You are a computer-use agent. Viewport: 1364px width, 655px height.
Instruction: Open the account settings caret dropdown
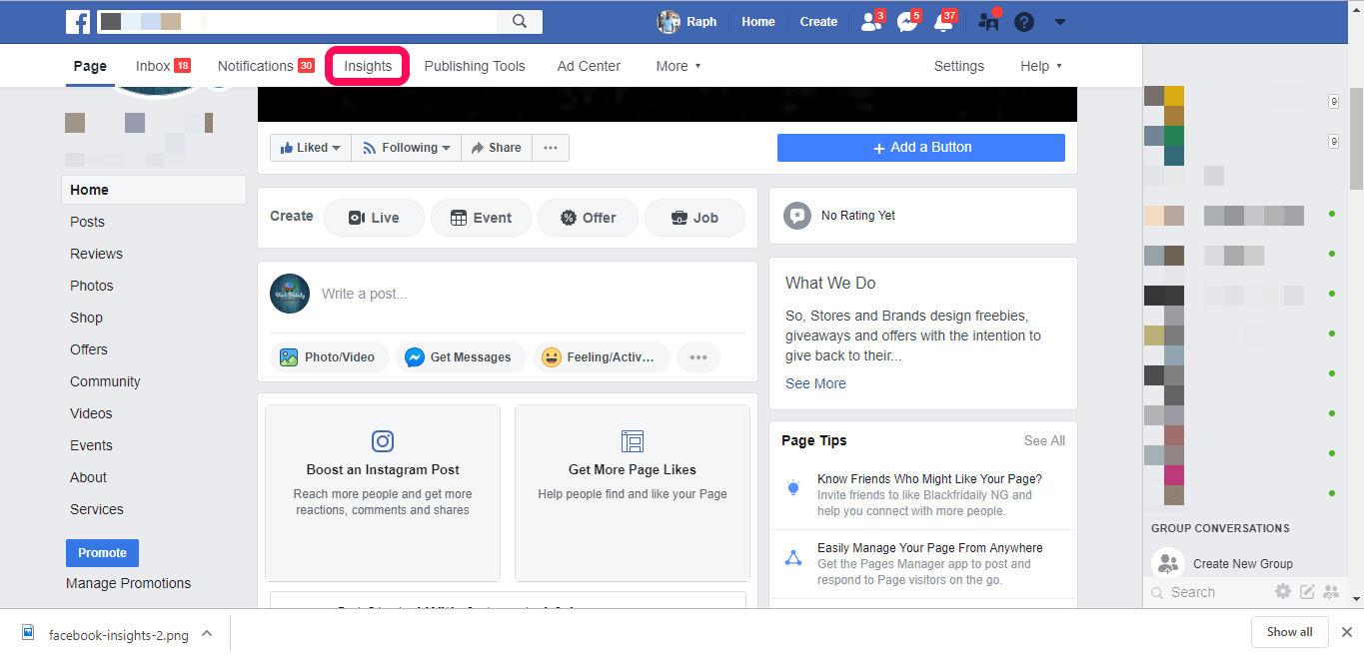tap(1059, 21)
